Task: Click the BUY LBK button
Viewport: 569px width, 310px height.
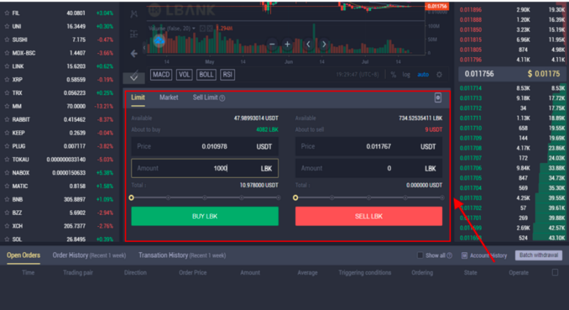Action: tap(205, 216)
